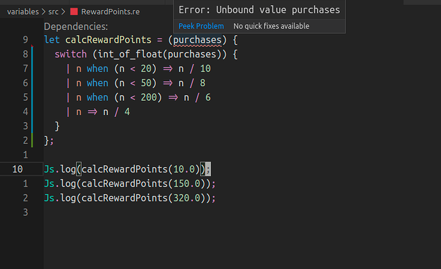441x269 pixels.
Task: Click the red Reason file icon in breadcrumb
Action: click(73, 12)
